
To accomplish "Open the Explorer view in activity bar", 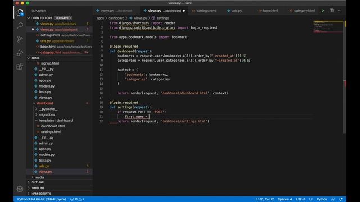I will (x=20, y=12).
